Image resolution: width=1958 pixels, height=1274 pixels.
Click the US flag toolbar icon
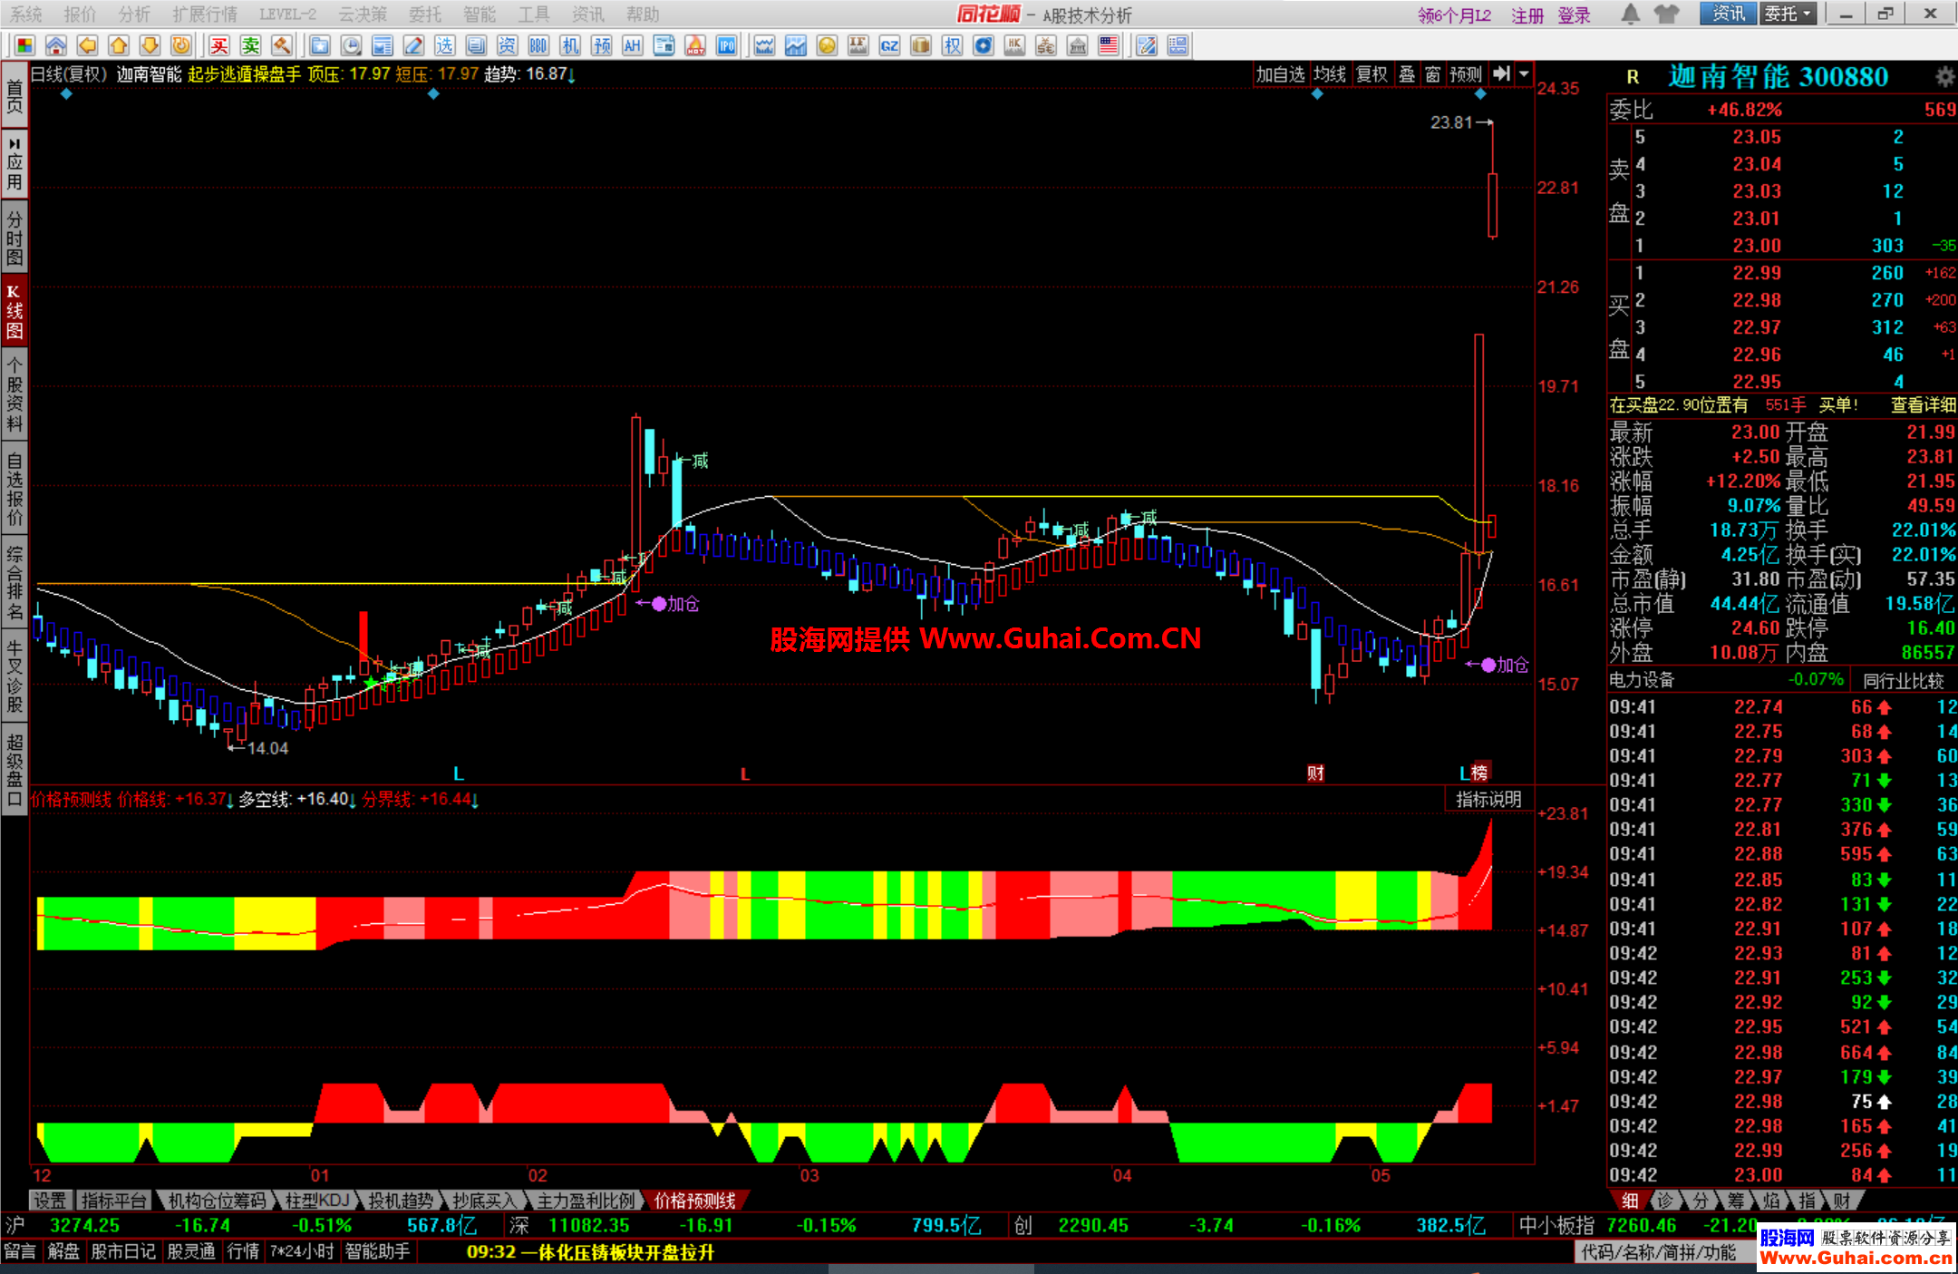[x=1109, y=45]
